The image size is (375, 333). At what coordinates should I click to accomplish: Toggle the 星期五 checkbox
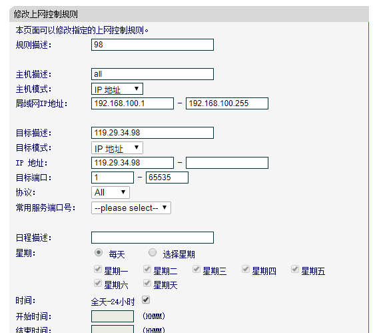coord(295,270)
